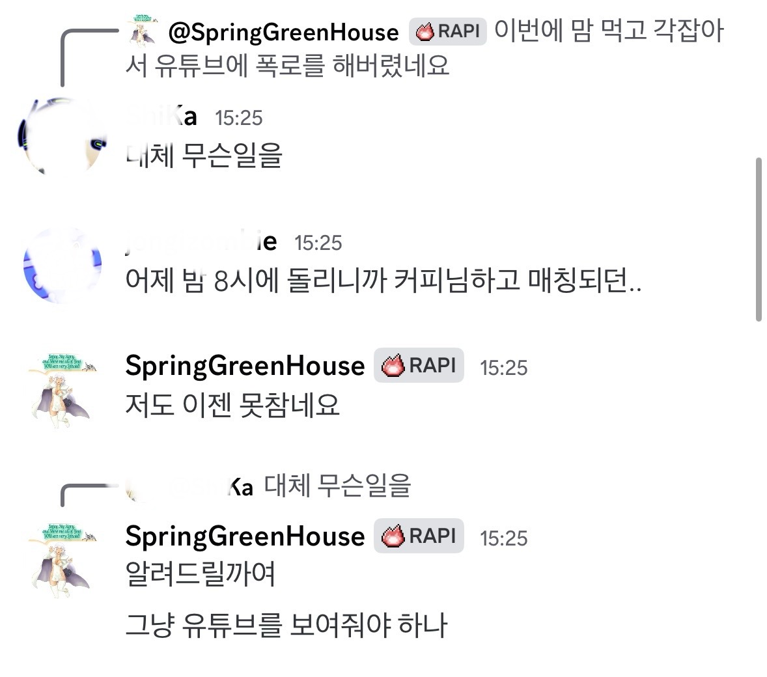
Task: Open the @SpringGreenHouse mention in the top reply
Action: 283,32
